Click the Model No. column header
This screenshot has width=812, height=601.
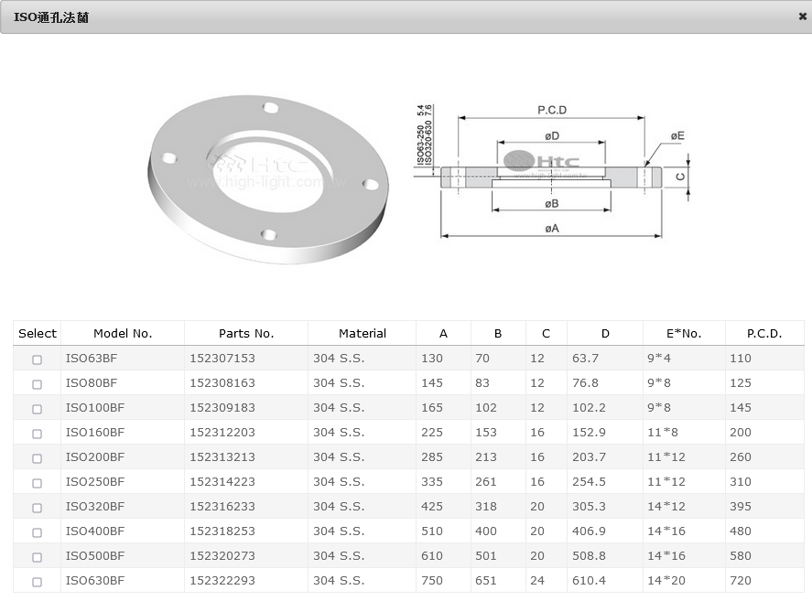(x=123, y=334)
